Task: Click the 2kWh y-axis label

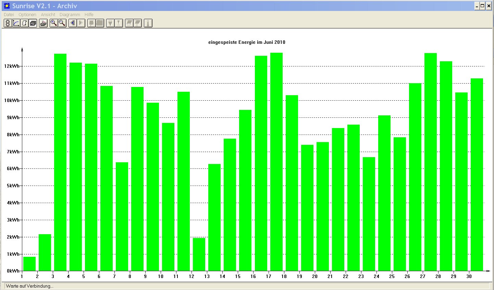Action: (x=13, y=237)
